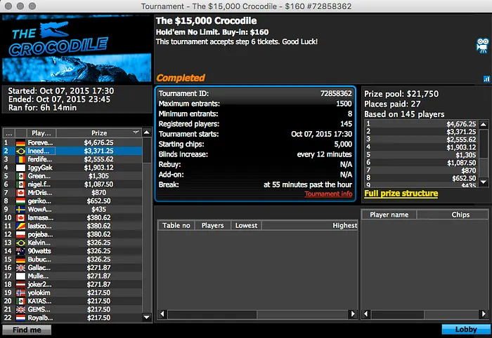The height and width of the screenshot is (338, 492).
Task: Sort tables by Lowest column header
Action: [x=246, y=225]
